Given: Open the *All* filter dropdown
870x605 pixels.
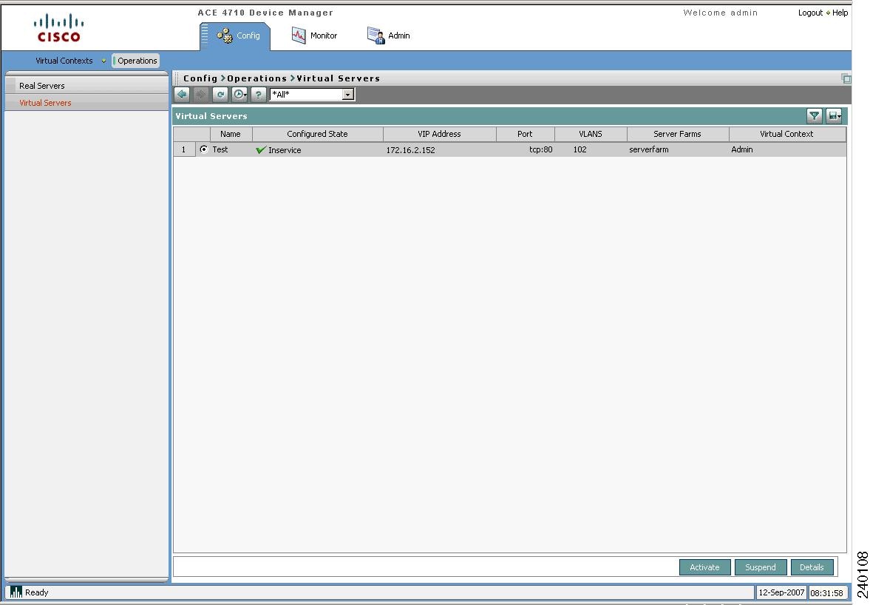Looking at the screenshot, I should point(347,94).
